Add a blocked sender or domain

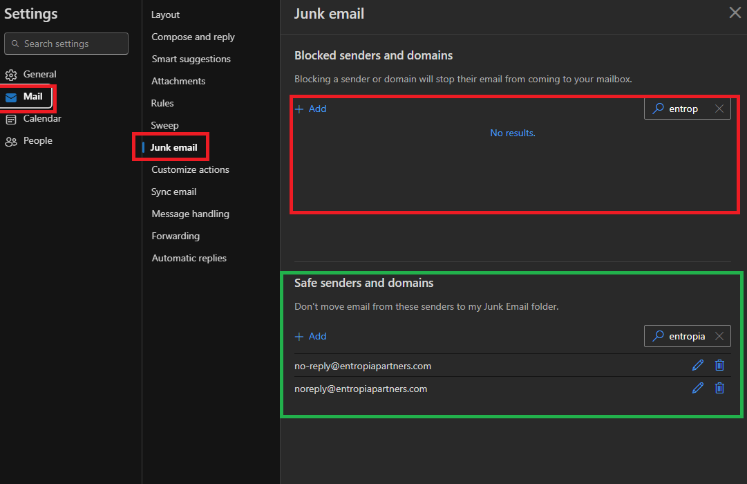pos(310,109)
